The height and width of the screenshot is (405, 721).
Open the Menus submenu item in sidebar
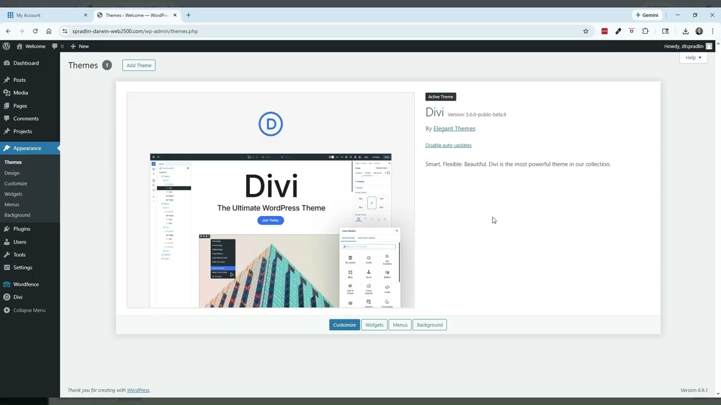[12, 204]
